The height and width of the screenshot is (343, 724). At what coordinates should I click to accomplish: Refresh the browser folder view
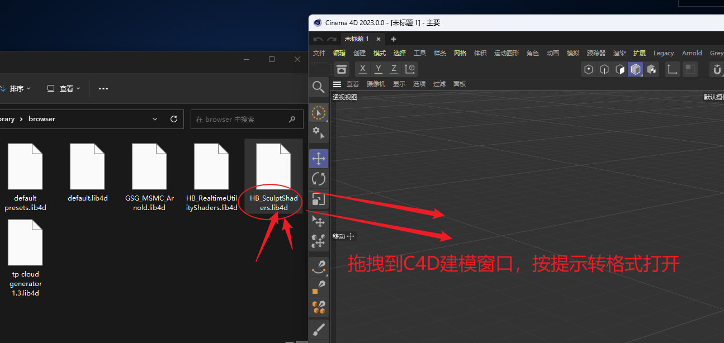(x=174, y=119)
